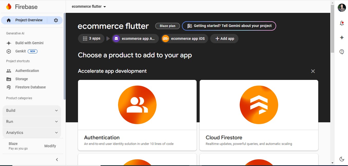
Task: Click Getting started? Tell Gemini button
Action: coord(229,26)
